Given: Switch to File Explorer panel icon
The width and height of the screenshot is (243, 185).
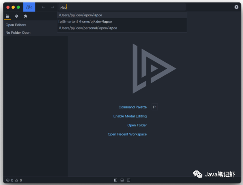Looking at the screenshot, I should point(7,16).
